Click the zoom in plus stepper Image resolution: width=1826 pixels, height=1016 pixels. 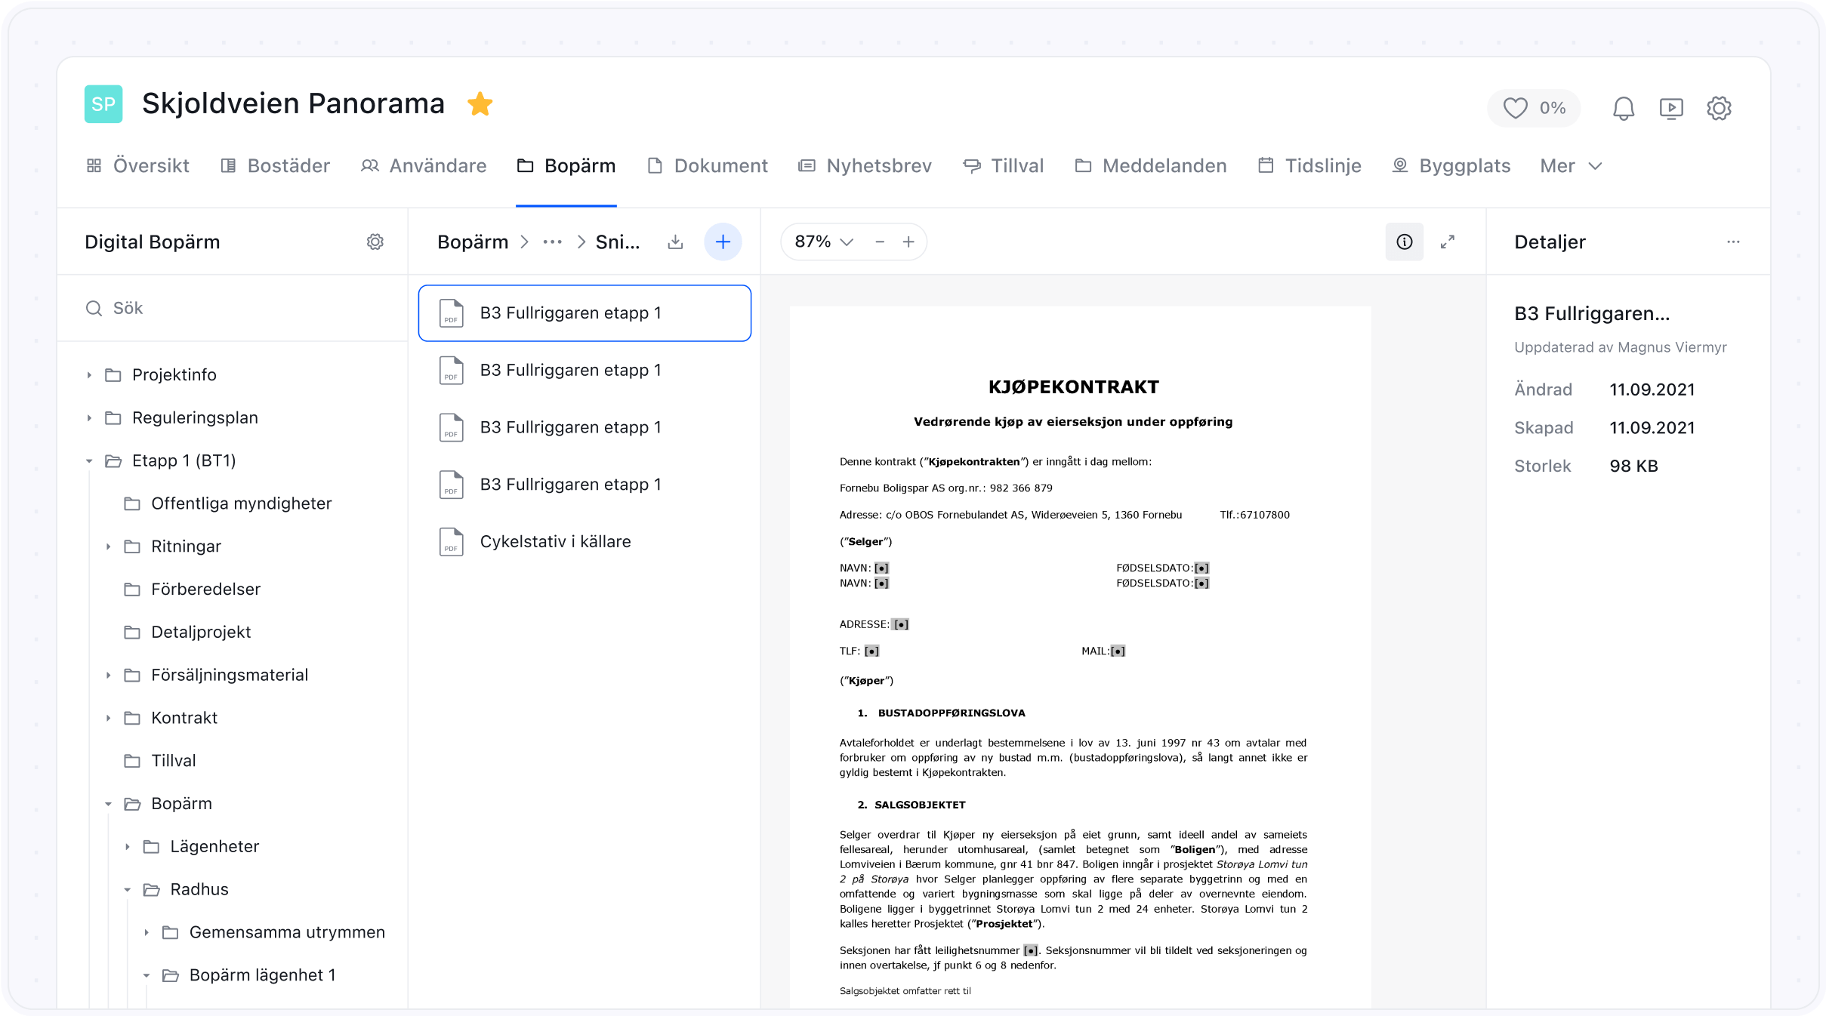coord(908,242)
